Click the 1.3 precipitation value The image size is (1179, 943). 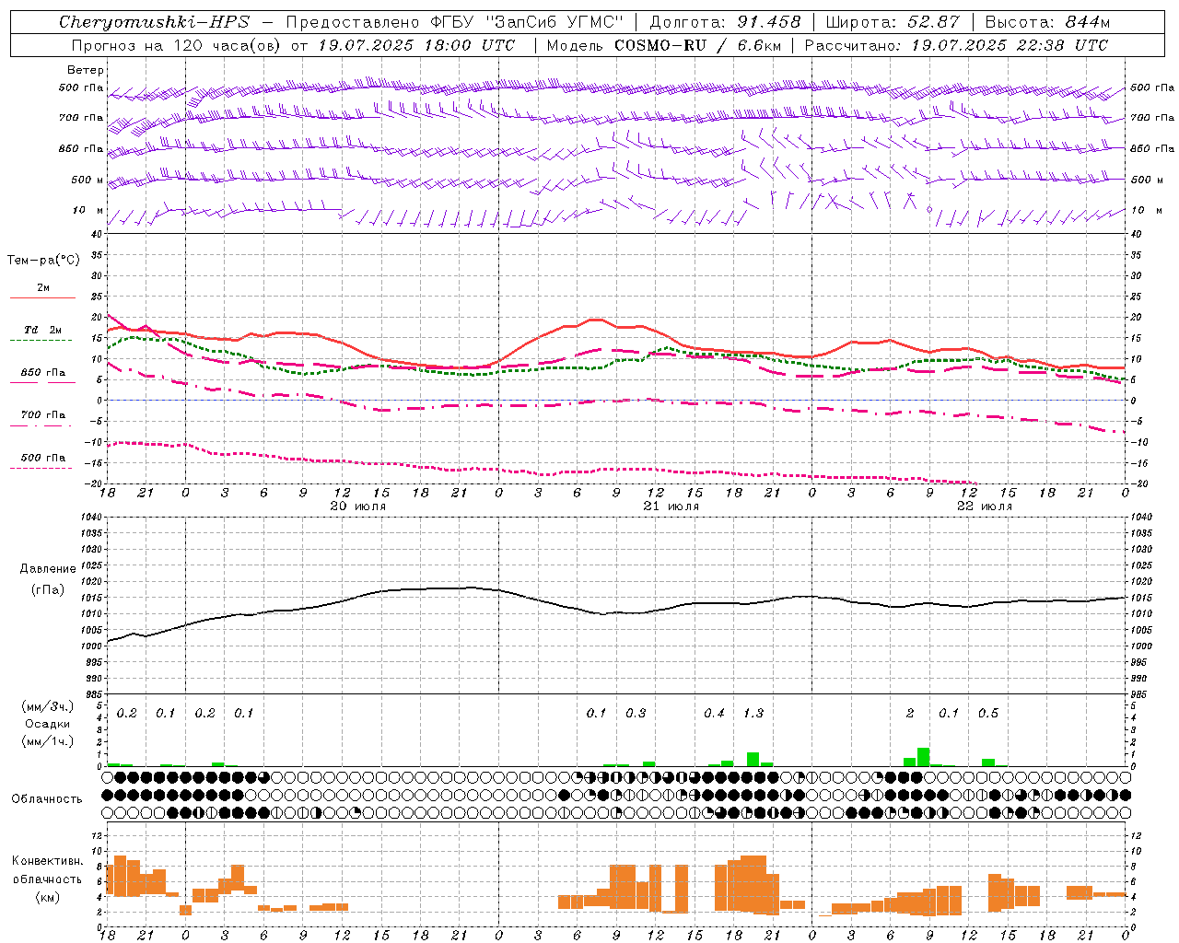[x=753, y=714]
